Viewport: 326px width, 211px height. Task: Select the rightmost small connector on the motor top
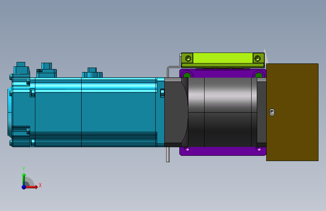pyautogui.click(x=92, y=73)
